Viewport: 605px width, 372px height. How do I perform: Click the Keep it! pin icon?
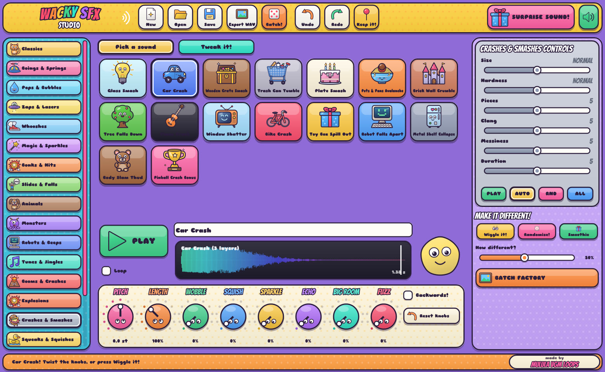click(366, 17)
